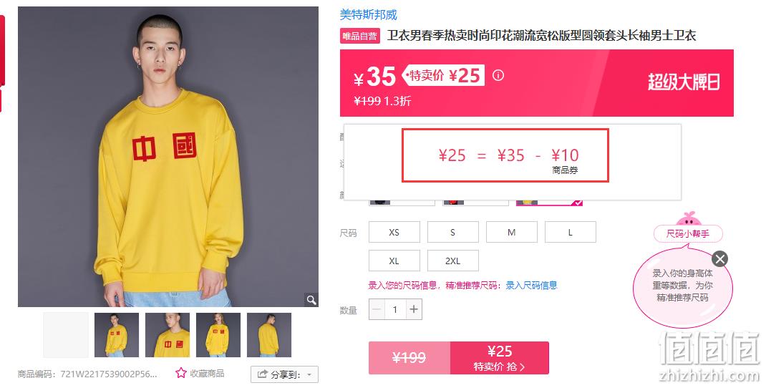Click the quantity input field

pos(395,309)
